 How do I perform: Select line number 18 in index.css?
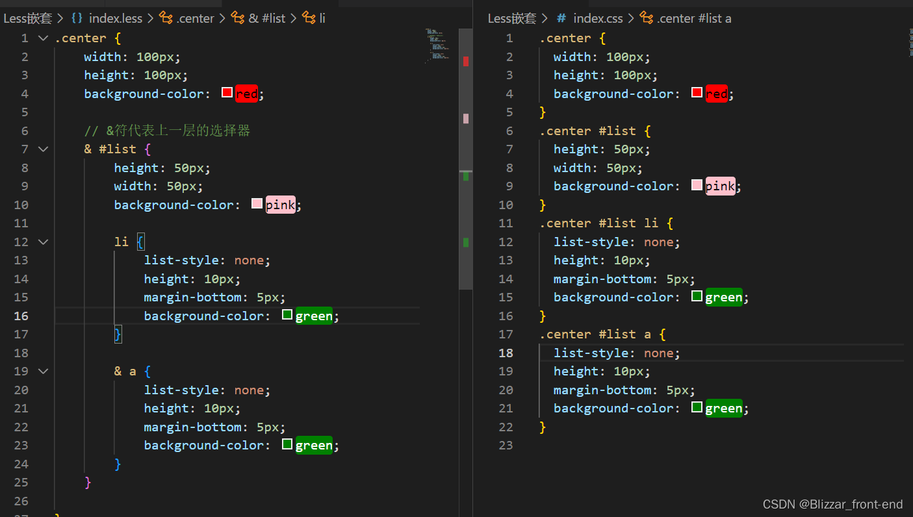tap(506, 353)
